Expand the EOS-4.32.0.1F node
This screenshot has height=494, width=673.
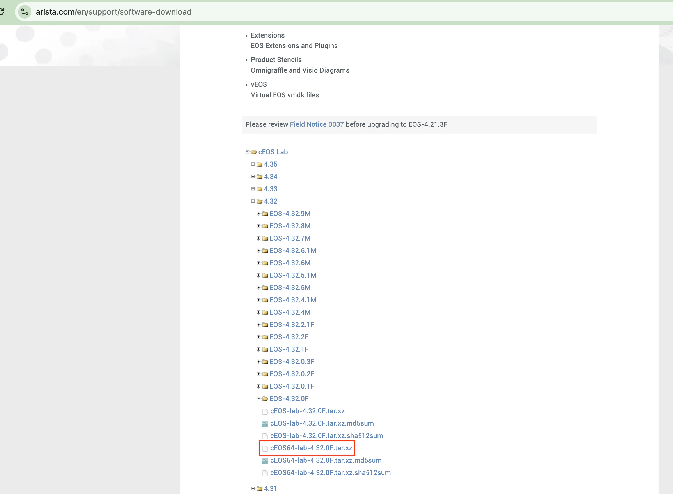point(259,386)
